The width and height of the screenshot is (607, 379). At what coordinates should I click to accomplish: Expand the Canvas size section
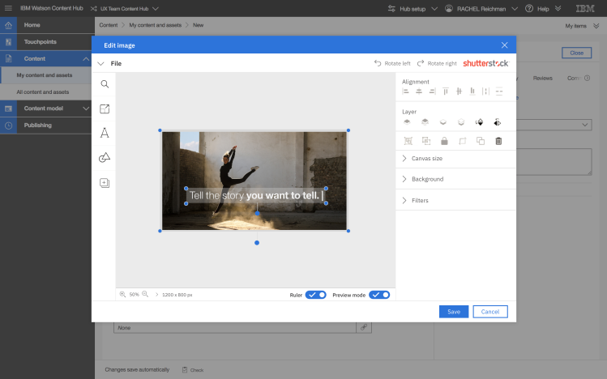click(455, 159)
